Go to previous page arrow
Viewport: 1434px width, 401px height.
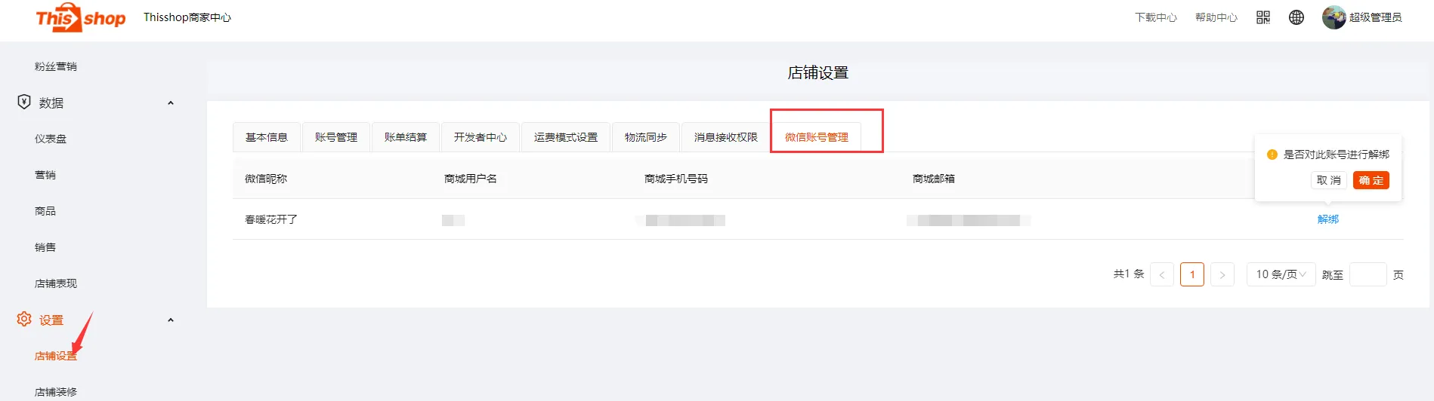1162,274
